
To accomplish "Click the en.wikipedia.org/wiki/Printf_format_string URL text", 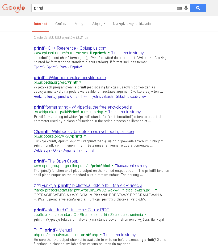I will click(68, 112).
